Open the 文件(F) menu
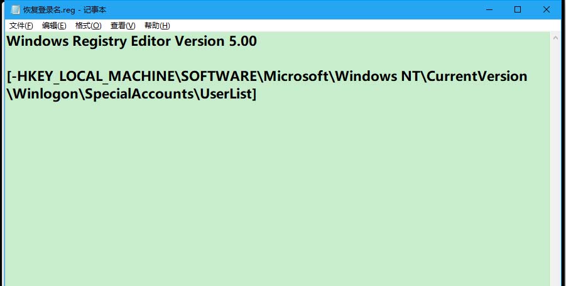This screenshot has width=566, height=286. tap(21, 26)
